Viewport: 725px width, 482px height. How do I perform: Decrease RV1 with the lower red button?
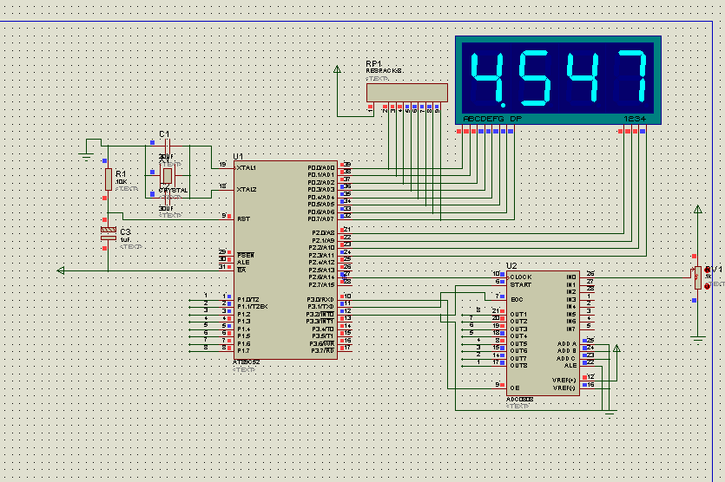(707, 286)
